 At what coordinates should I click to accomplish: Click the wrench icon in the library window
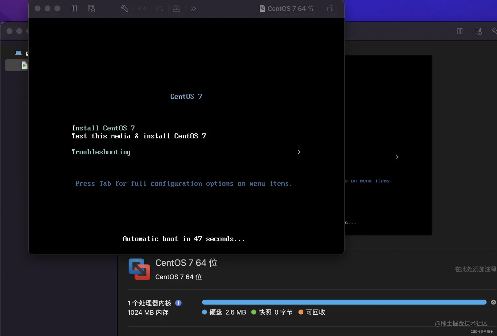(x=494, y=31)
